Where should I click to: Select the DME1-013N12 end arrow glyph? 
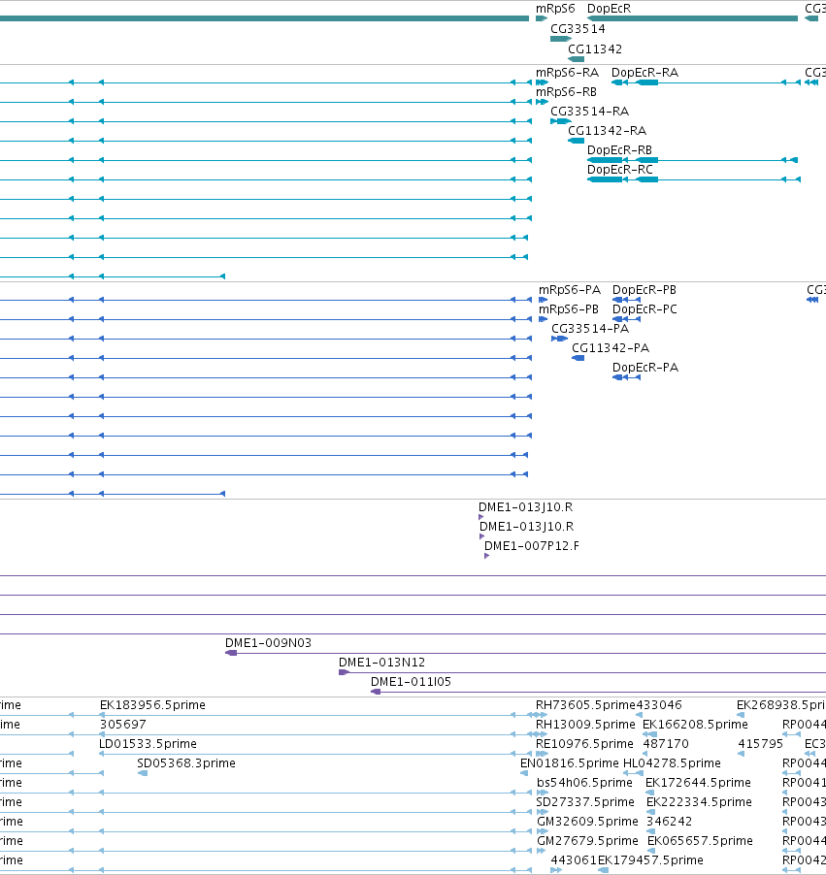pyautogui.click(x=344, y=672)
